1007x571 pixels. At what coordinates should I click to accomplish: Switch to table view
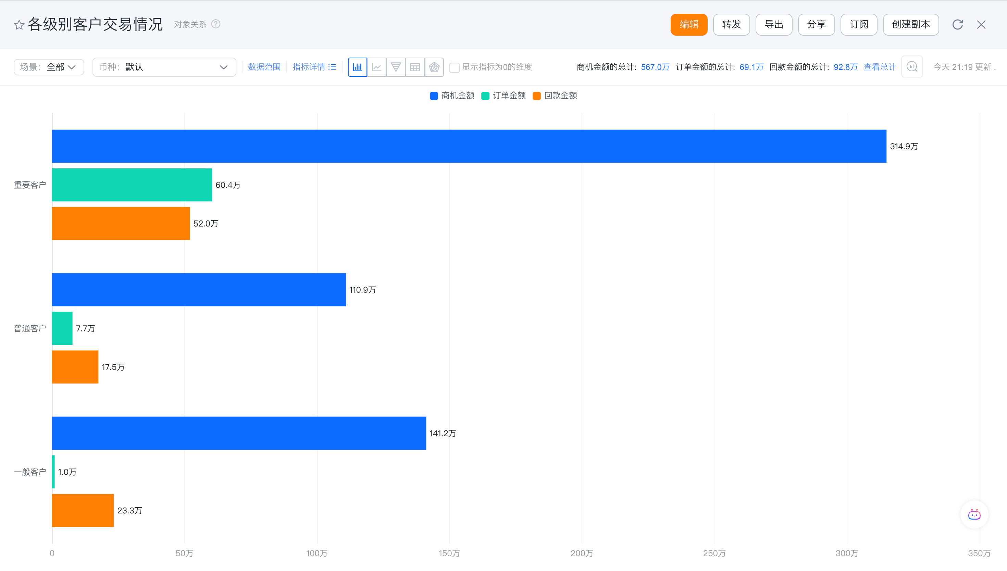415,67
